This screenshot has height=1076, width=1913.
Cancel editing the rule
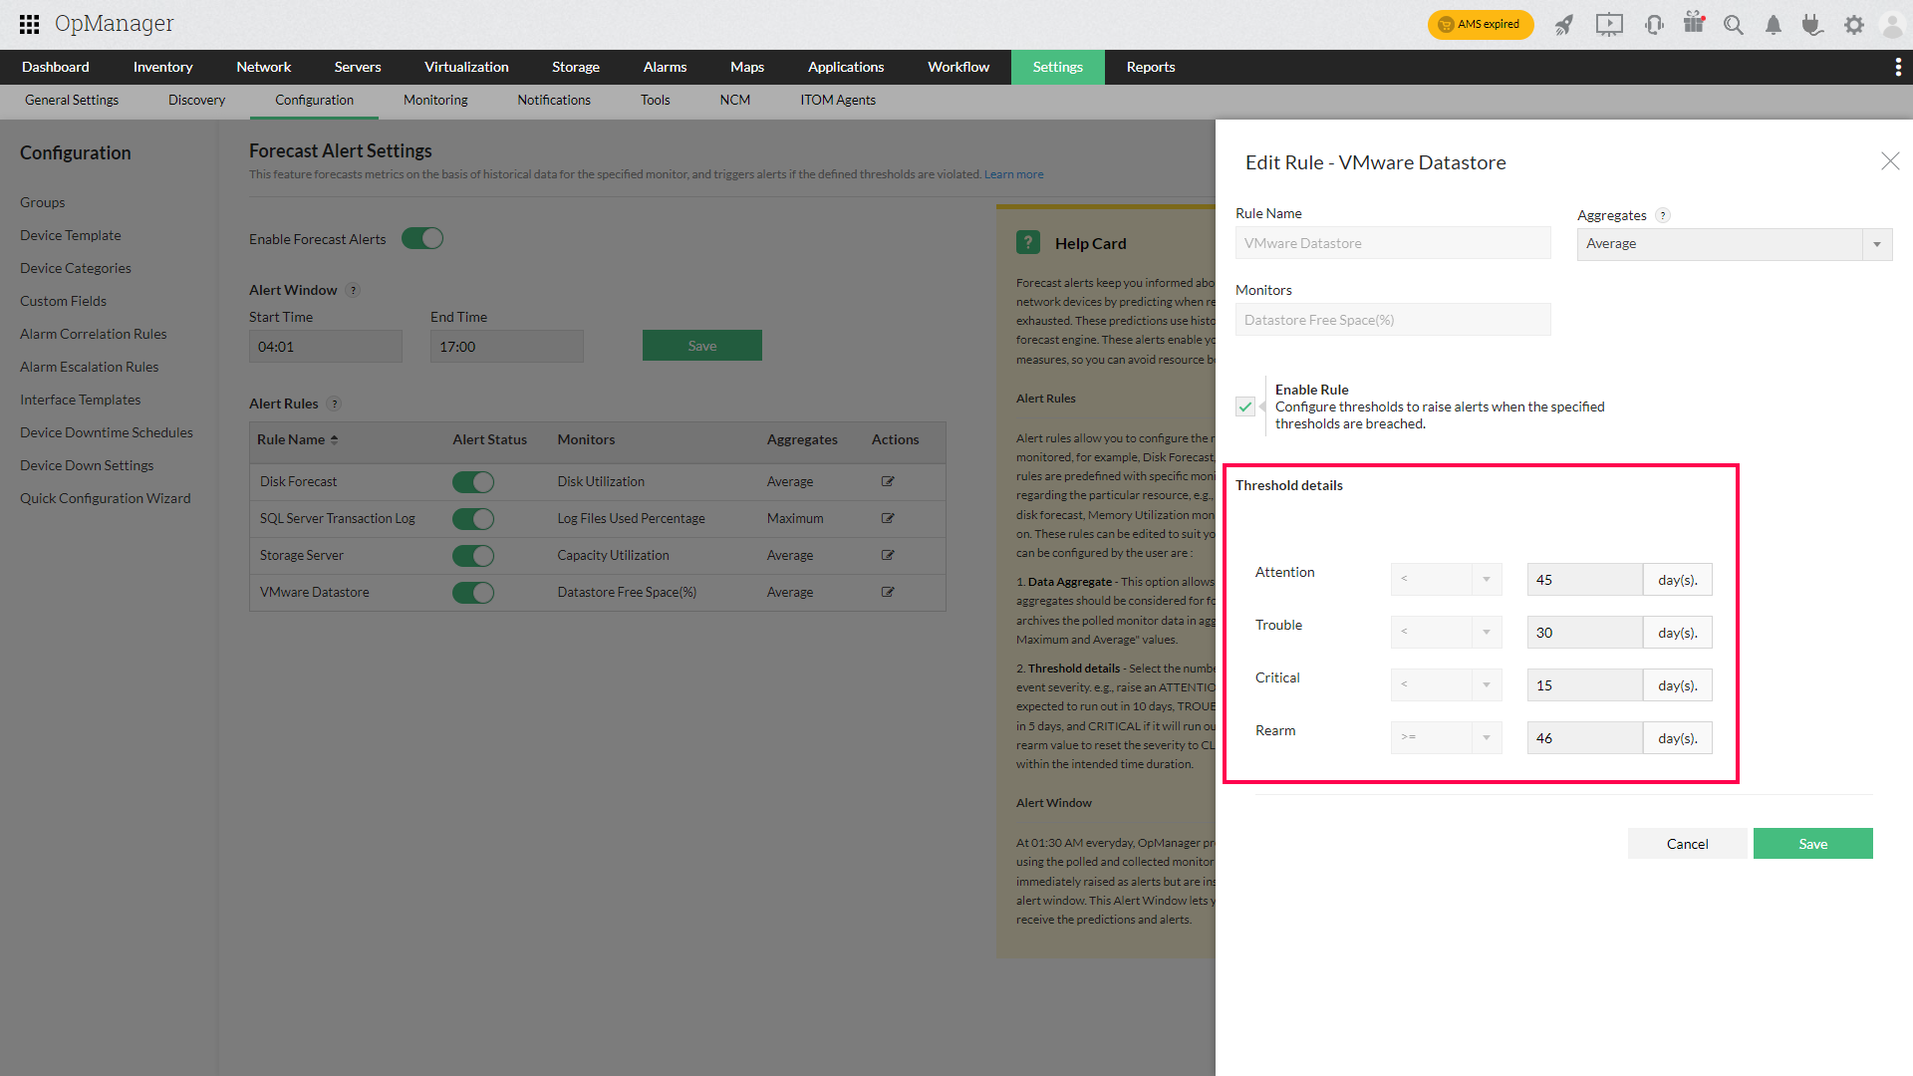pyautogui.click(x=1687, y=844)
